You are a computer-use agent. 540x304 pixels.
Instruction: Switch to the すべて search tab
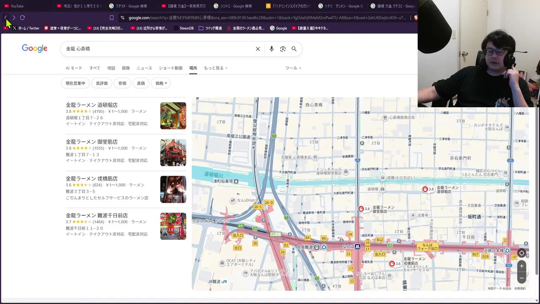click(94, 68)
